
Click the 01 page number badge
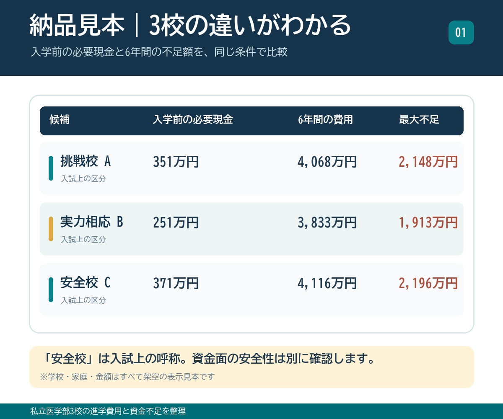(461, 32)
